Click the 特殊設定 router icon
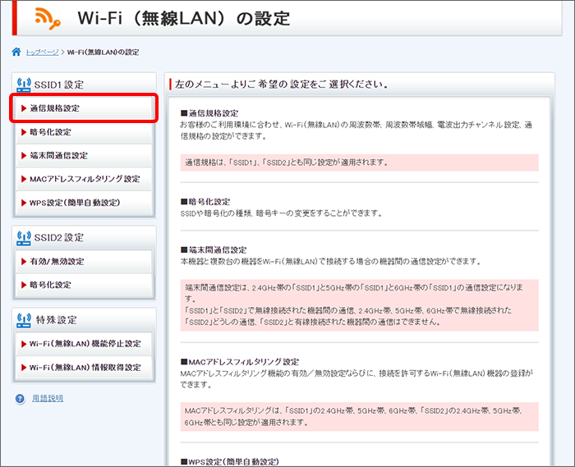 [24, 320]
